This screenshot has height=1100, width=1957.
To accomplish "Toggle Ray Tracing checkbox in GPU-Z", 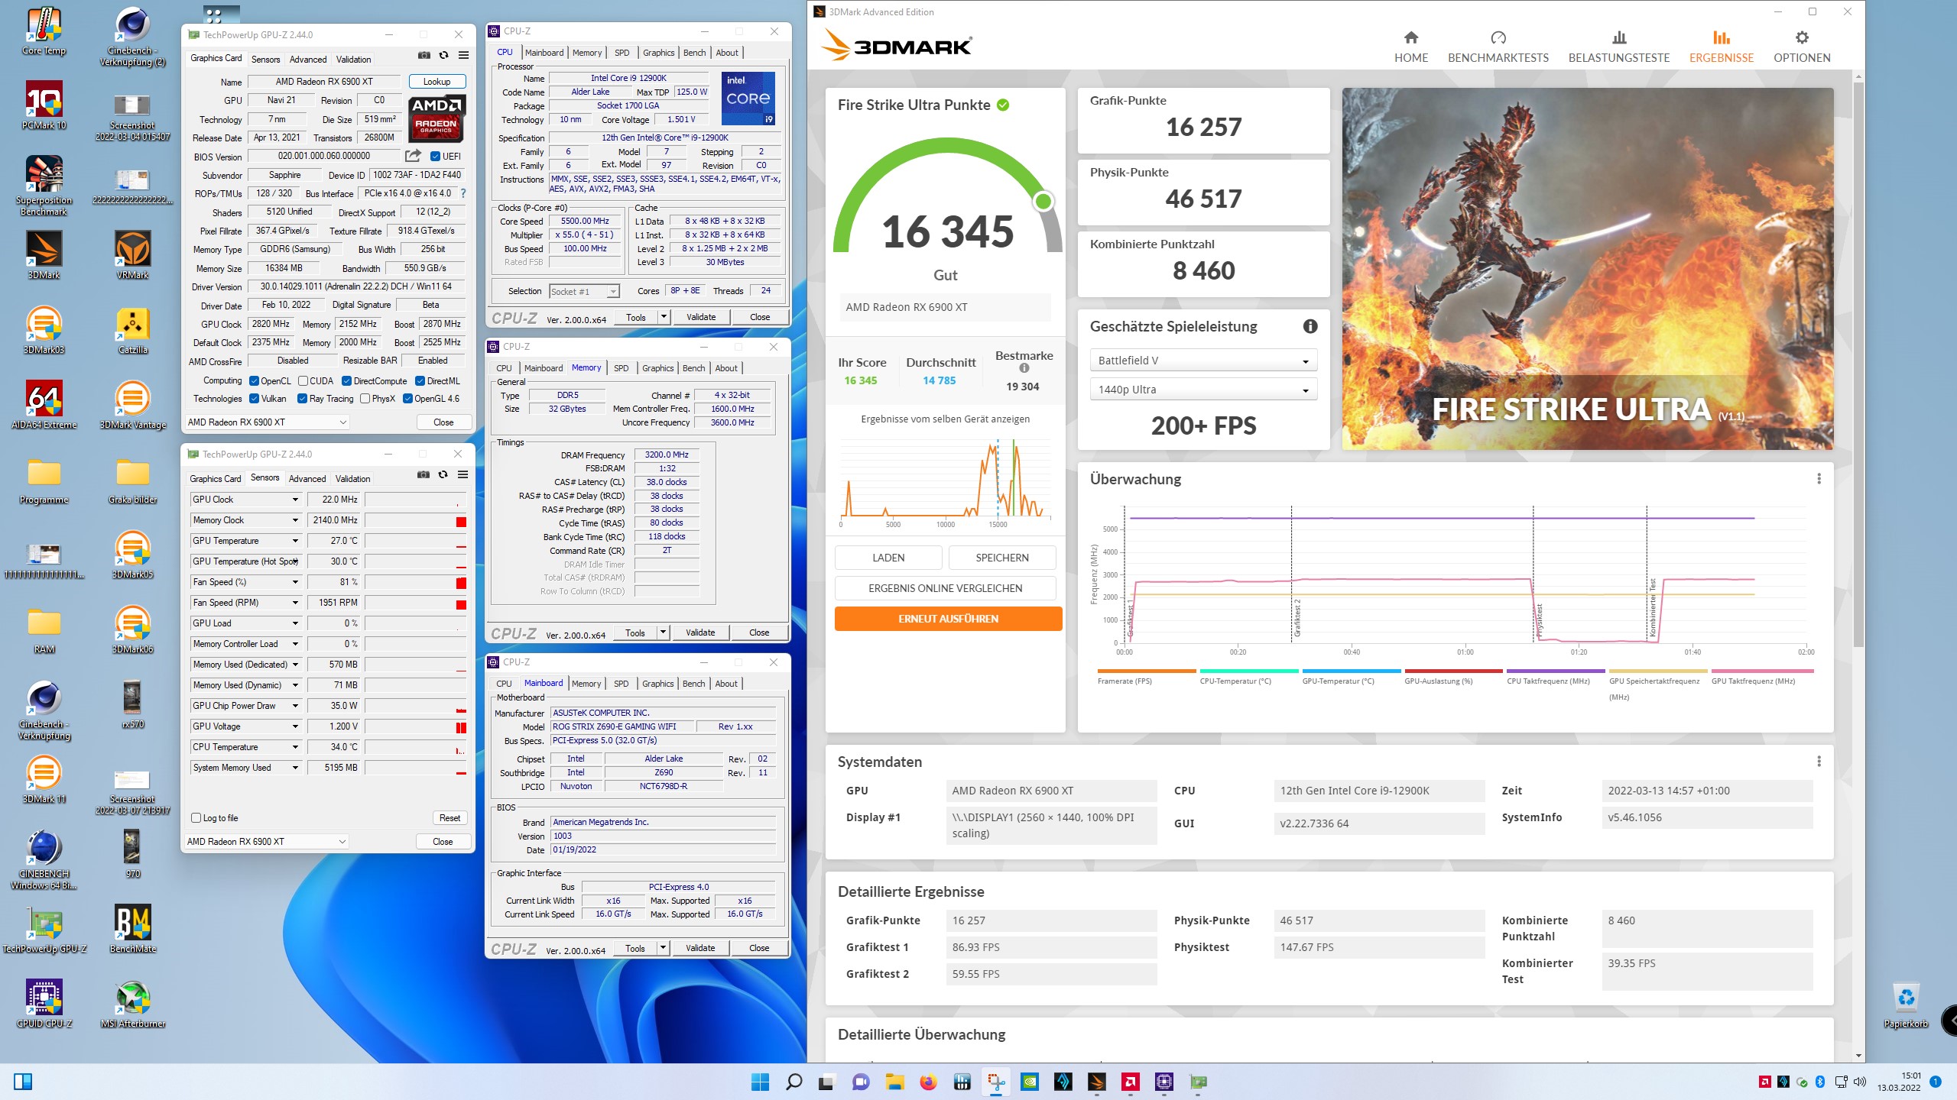I will 302,399.
